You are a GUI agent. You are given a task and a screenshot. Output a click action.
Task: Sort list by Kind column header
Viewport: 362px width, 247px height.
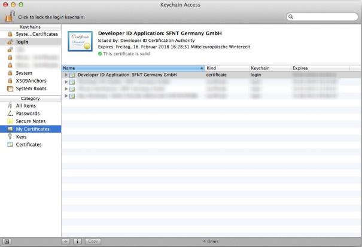(x=227, y=68)
